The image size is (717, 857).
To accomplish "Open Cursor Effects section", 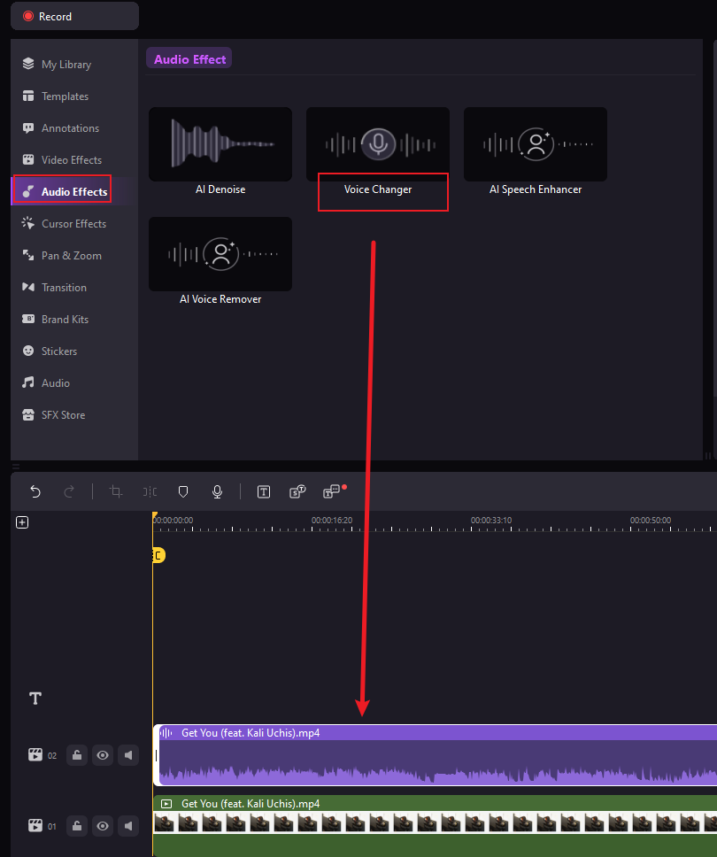I will pyautogui.click(x=73, y=223).
